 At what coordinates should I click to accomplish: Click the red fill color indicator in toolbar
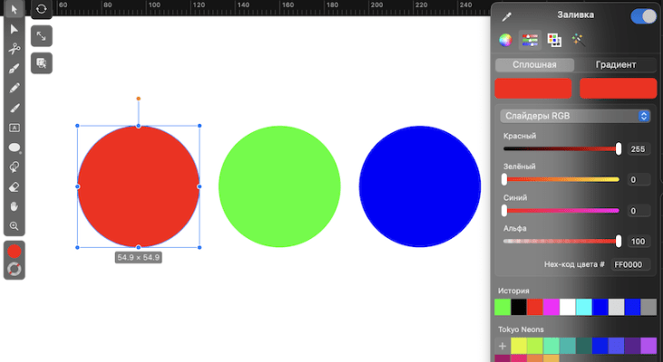point(15,252)
